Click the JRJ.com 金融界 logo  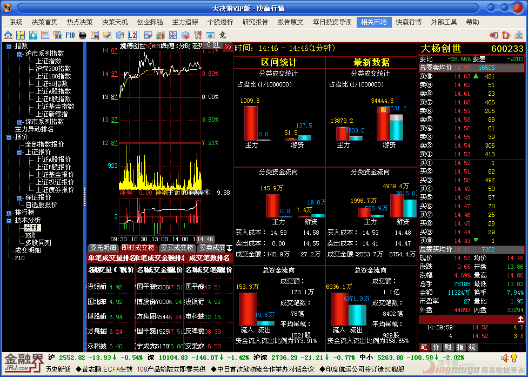[x=24, y=363]
